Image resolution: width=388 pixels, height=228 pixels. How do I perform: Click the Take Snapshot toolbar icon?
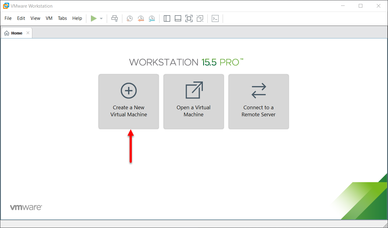pyautogui.click(x=130, y=19)
